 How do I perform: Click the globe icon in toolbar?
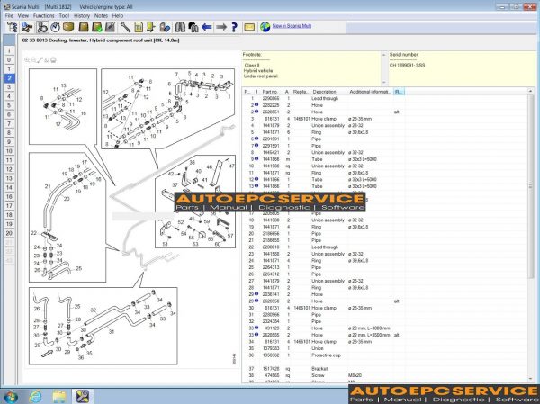click(265, 27)
